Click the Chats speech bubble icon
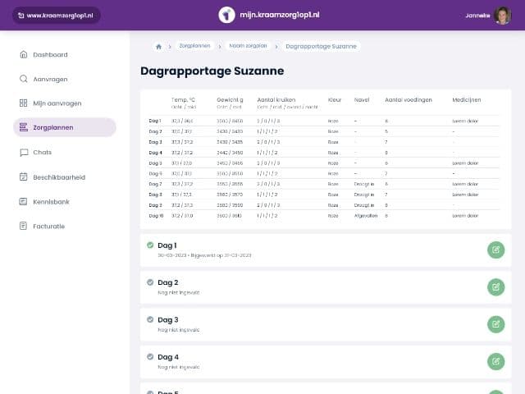Screen dimensions: 525x394 click(x=24, y=153)
